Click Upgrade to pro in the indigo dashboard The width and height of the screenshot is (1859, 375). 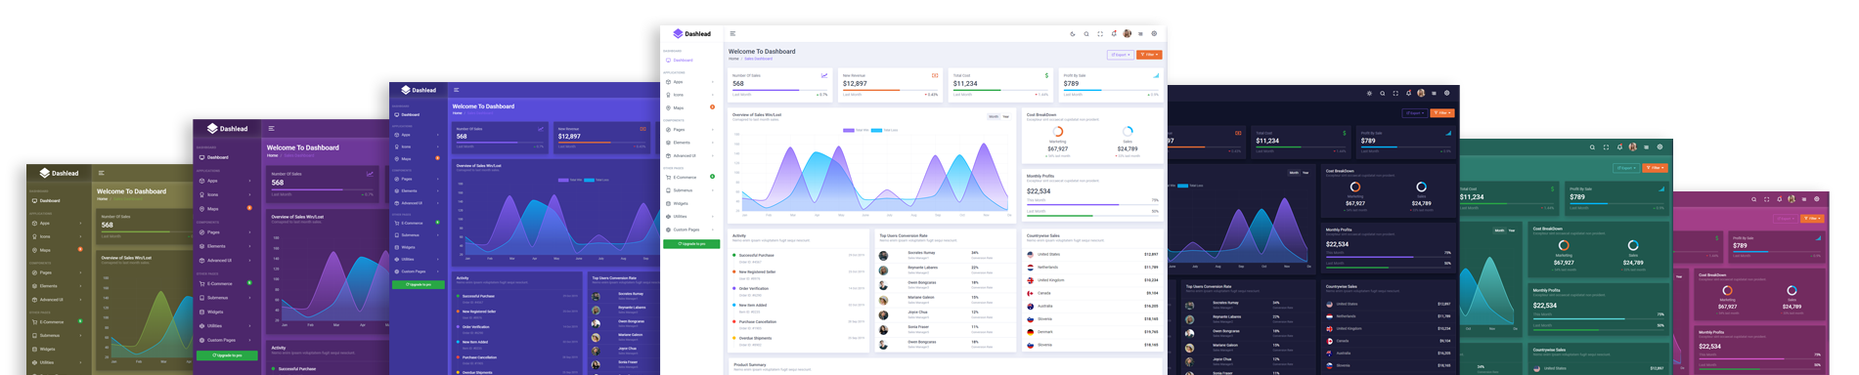419,284
